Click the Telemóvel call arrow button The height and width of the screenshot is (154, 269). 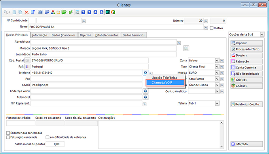click(x=146, y=97)
